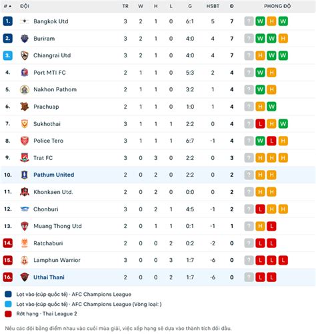316x334 pixels.
Task: Click the Lamphun Warrior team crest
Action: [25, 260]
